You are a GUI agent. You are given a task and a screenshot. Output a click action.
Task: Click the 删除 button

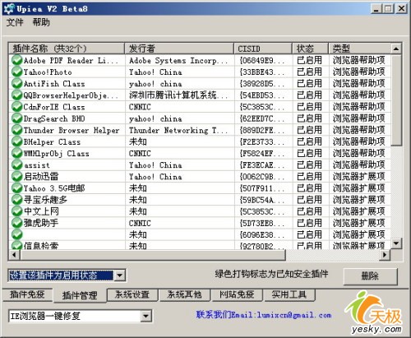[370, 276]
